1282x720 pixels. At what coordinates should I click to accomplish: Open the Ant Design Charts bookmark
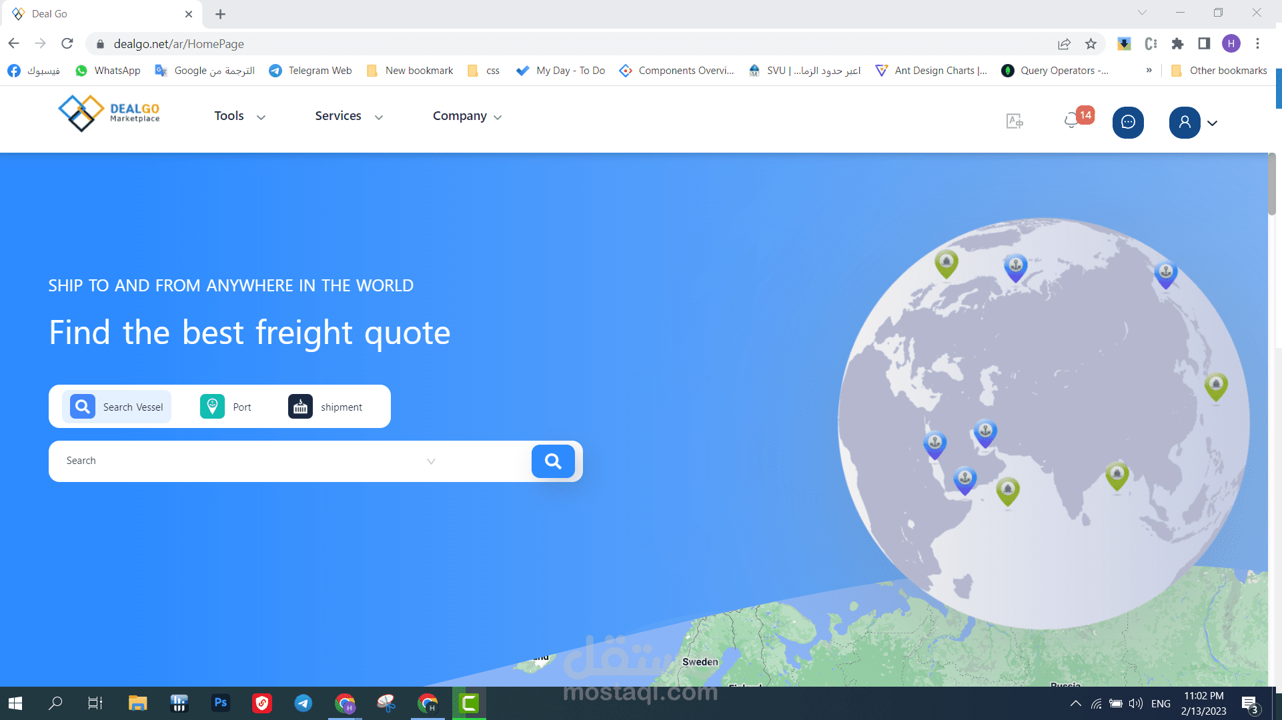tap(931, 71)
